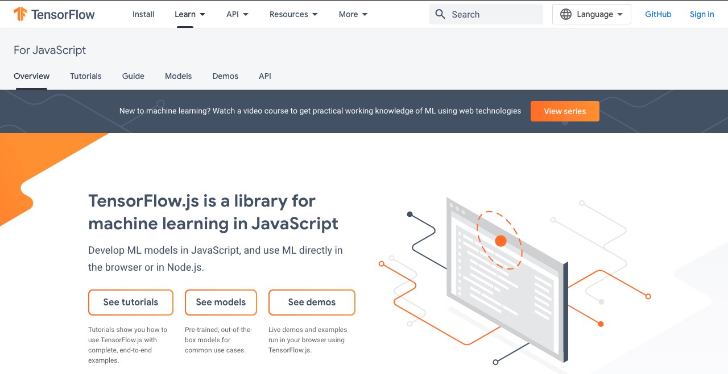
Task: Click the See demos button
Action: [x=312, y=302]
